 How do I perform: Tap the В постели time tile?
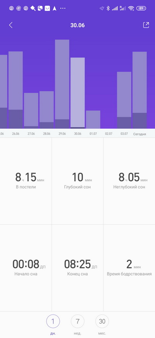tap(26, 181)
